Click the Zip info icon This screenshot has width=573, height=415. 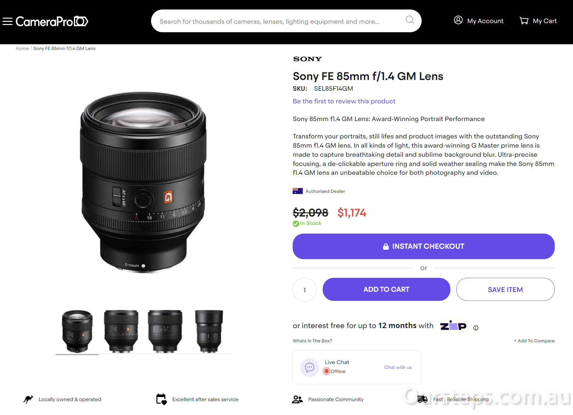pos(476,328)
